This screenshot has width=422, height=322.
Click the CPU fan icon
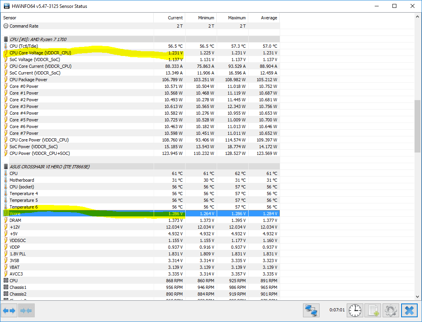tap(6, 281)
